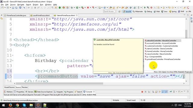Click the Windows Start button

pos(3,105)
